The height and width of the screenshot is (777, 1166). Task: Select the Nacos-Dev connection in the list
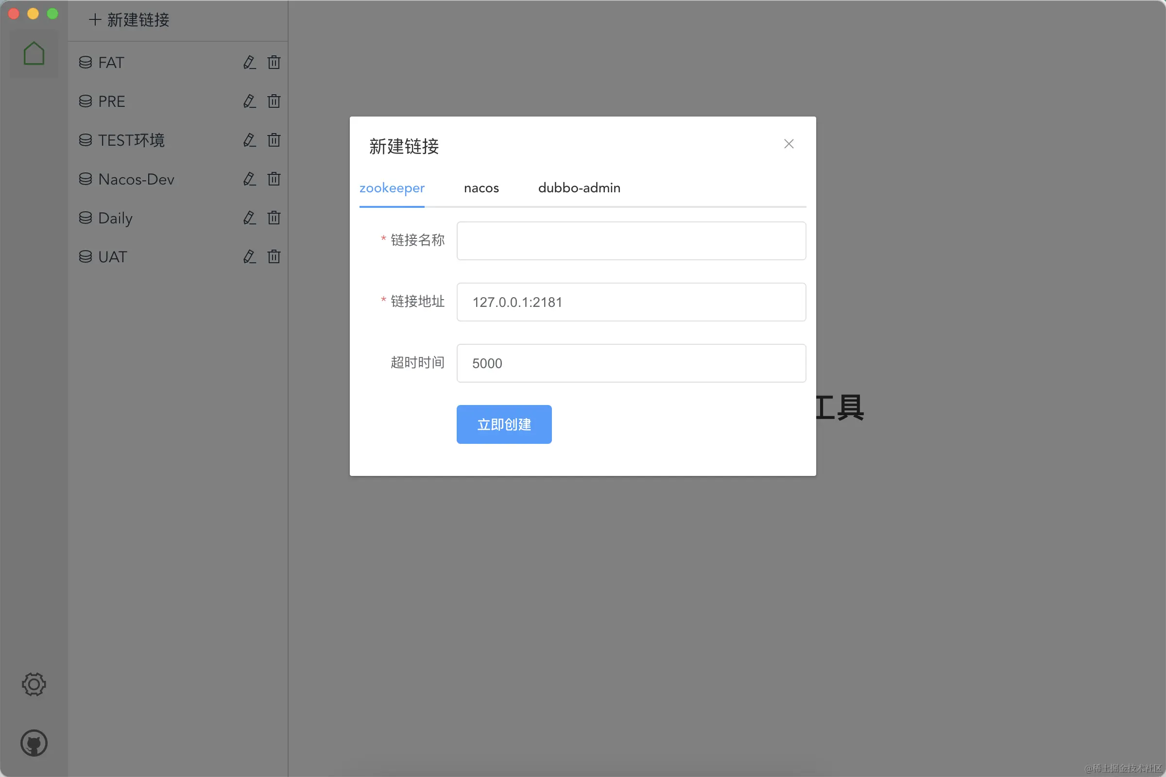coord(137,179)
